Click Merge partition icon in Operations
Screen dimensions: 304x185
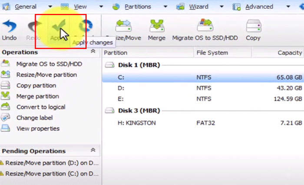(x=5, y=96)
